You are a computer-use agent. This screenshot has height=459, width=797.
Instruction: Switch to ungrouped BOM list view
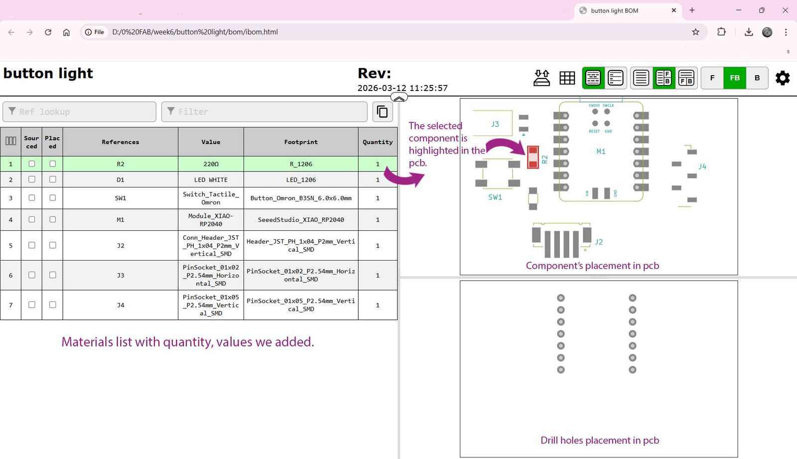[x=615, y=78]
